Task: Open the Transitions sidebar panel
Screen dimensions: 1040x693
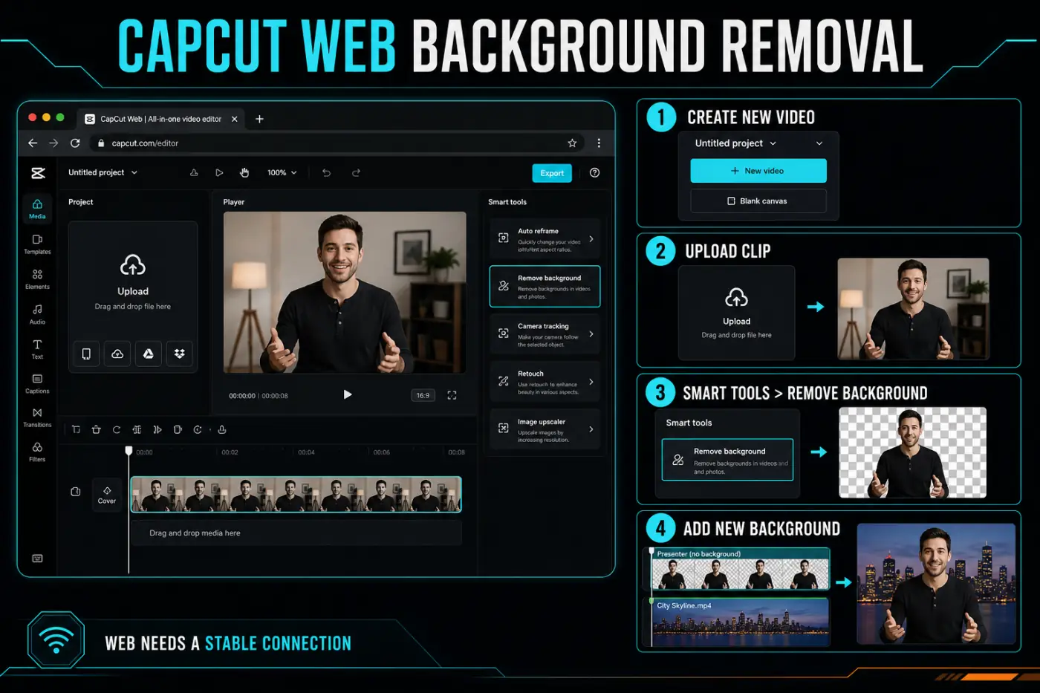Action: pyautogui.click(x=37, y=417)
